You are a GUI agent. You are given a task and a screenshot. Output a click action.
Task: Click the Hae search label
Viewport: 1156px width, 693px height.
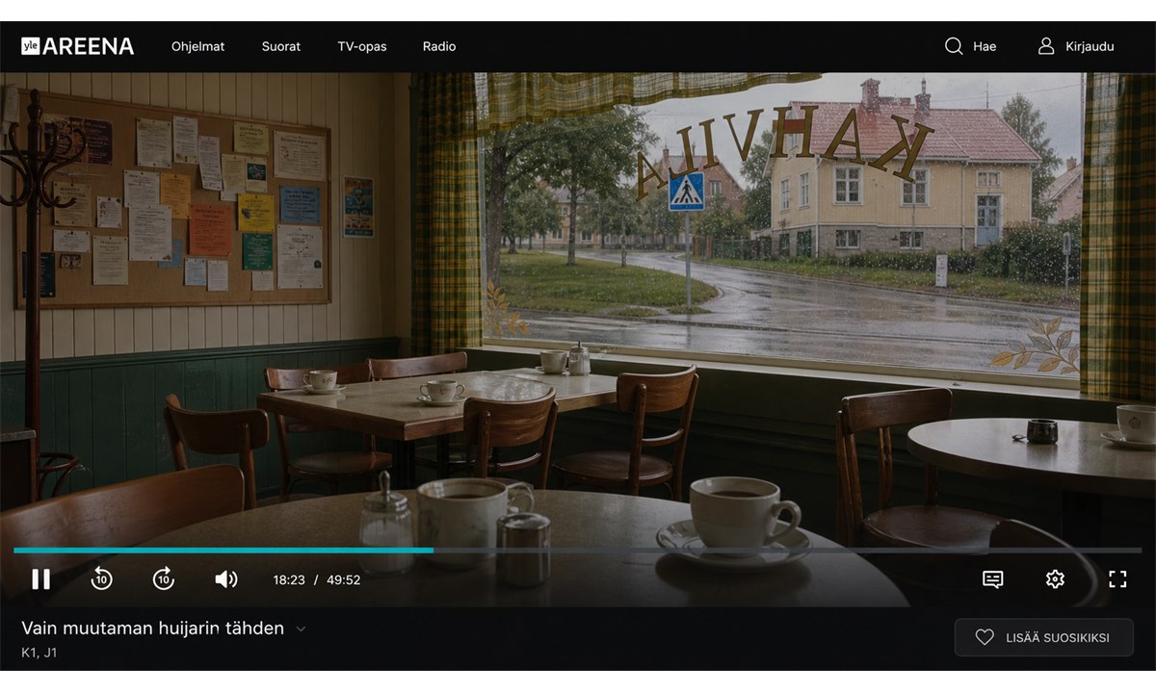(985, 46)
